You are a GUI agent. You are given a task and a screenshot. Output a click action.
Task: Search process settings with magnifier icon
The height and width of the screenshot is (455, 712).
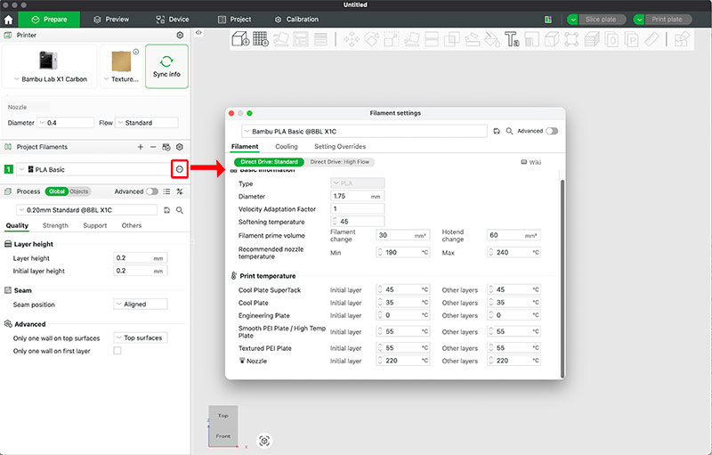[x=180, y=210]
